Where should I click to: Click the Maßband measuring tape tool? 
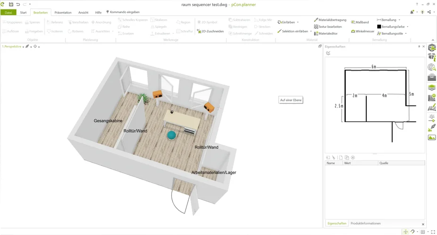coord(360,22)
